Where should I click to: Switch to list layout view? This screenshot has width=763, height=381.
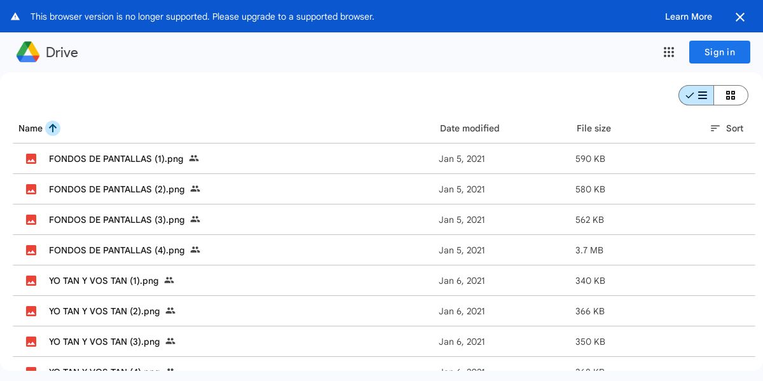tap(696, 95)
